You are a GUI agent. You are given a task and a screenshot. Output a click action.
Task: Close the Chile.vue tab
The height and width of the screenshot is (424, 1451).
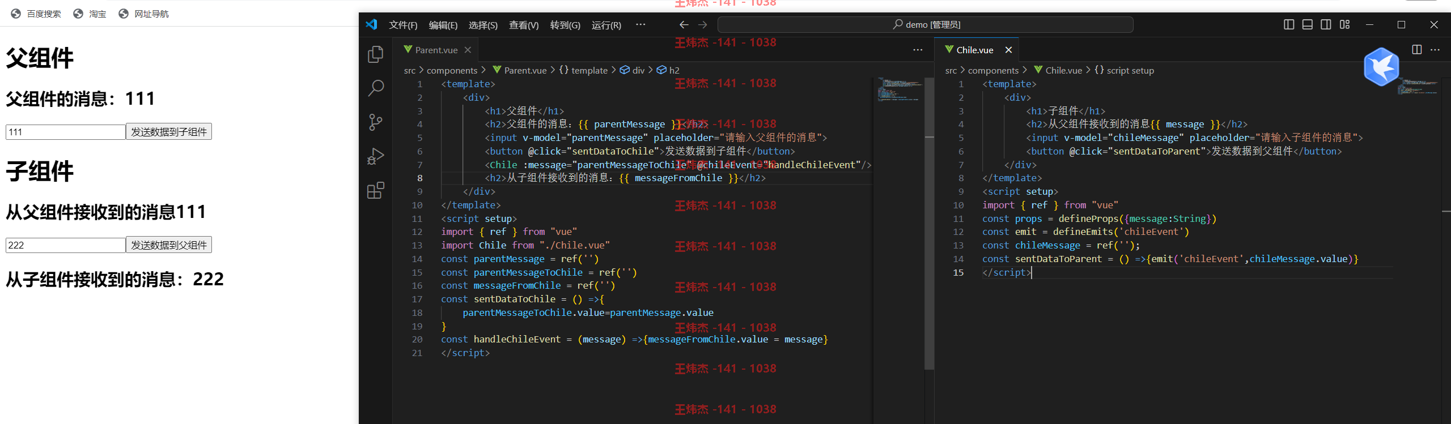click(x=1008, y=50)
